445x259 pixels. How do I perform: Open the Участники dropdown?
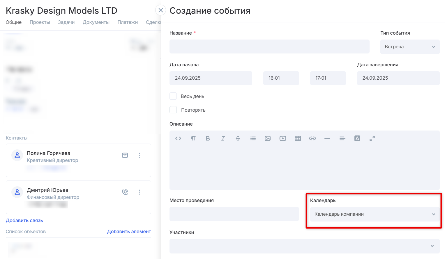(x=304, y=246)
